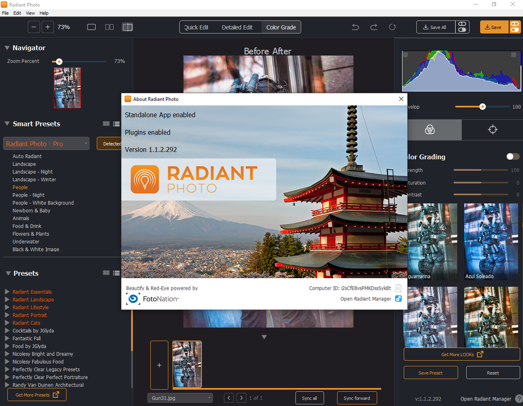Image resolution: width=523 pixels, height=406 pixels.
Task: Click the Reset button
Action: pyautogui.click(x=493, y=373)
